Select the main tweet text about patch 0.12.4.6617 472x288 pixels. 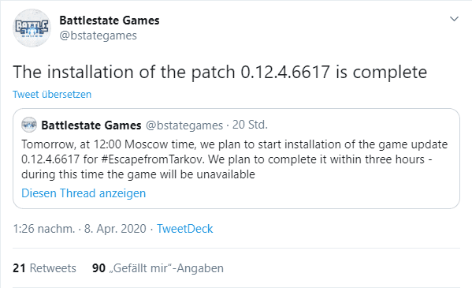pos(220,73)
